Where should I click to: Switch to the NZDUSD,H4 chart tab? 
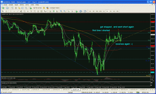point(124,90)
